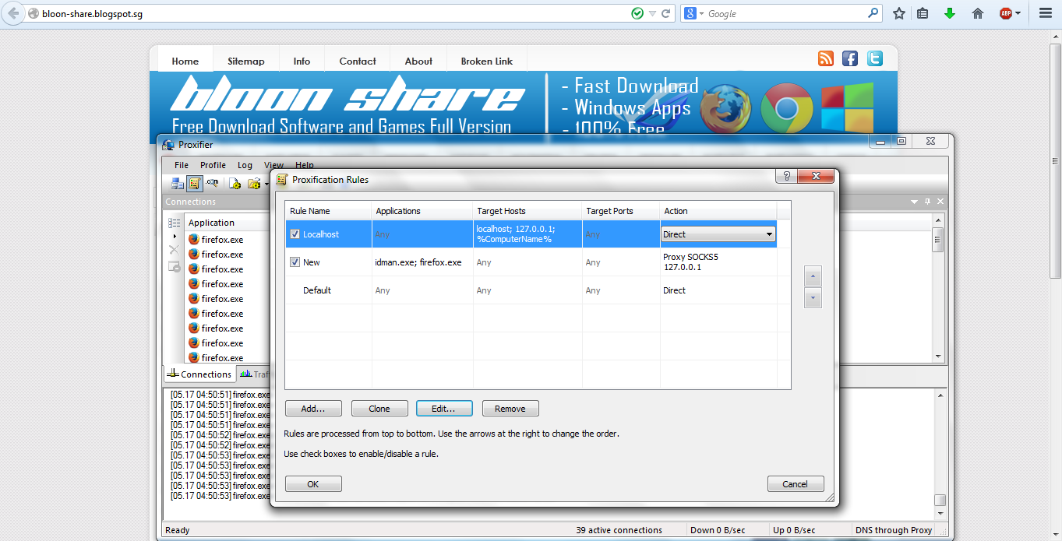The width and height of the screenshot is (1062, 541).
Task: Click the Windows logo in the blog banner
Action: tap(847, 108)
